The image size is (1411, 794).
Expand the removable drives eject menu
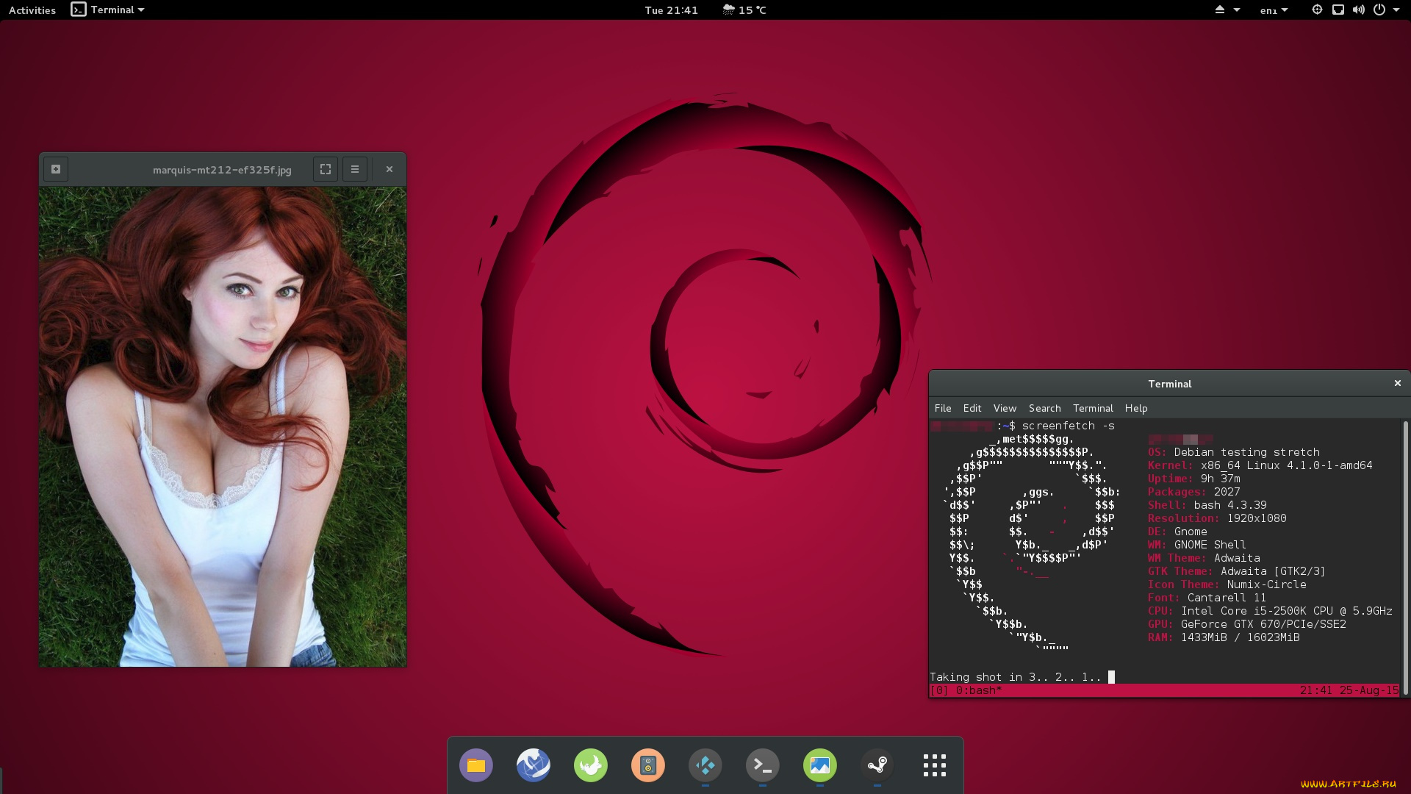1227,10
